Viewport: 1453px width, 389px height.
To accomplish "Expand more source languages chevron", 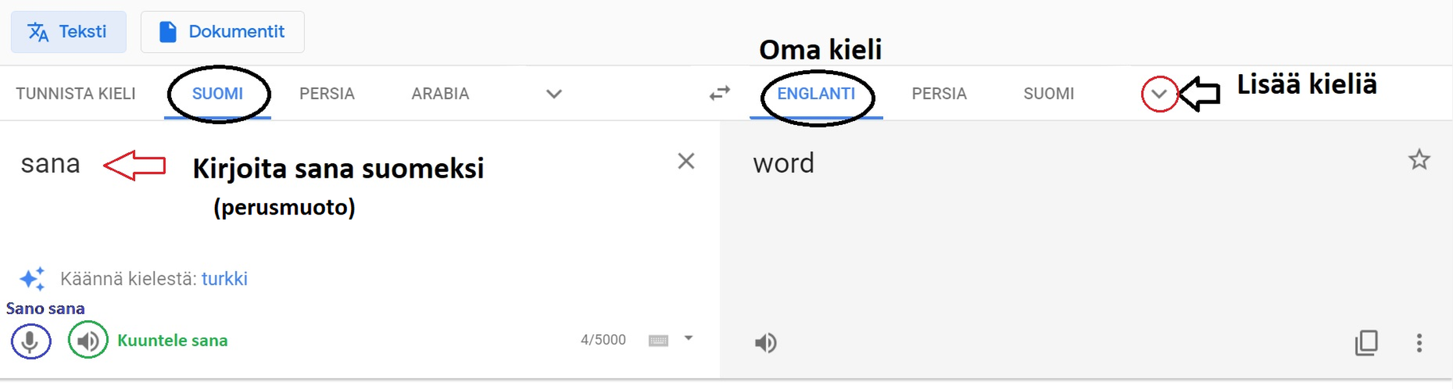I will [554, 94].
